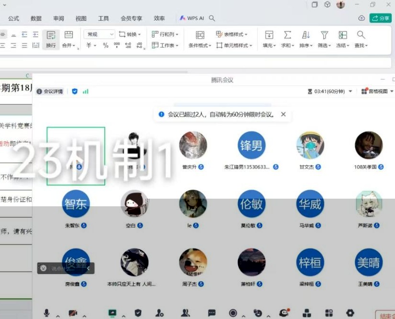Screen dimensions: 395x319
Task: View the green network signal indicator
Action: (86, 91)
